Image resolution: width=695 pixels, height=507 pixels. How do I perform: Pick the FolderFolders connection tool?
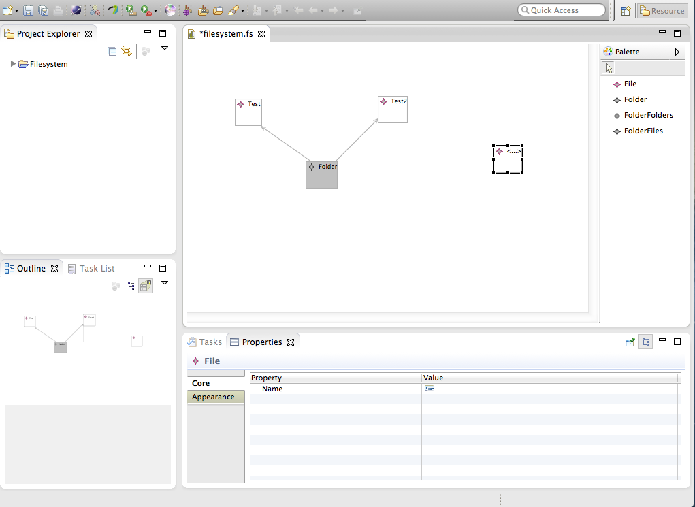pyautogui.click(x=643, y=115)
